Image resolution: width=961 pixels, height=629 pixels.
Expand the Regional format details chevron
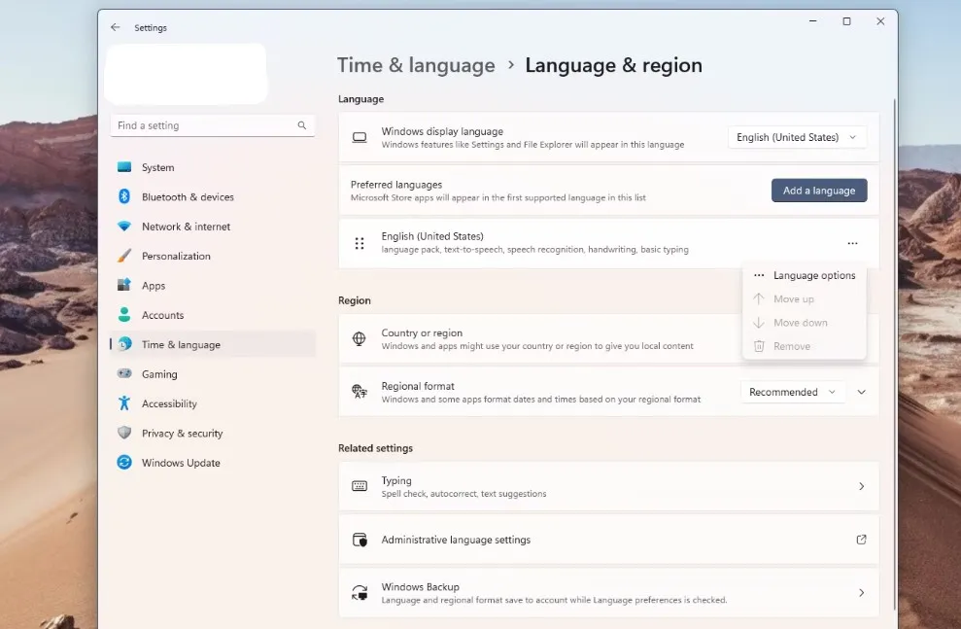coord(861,392)
